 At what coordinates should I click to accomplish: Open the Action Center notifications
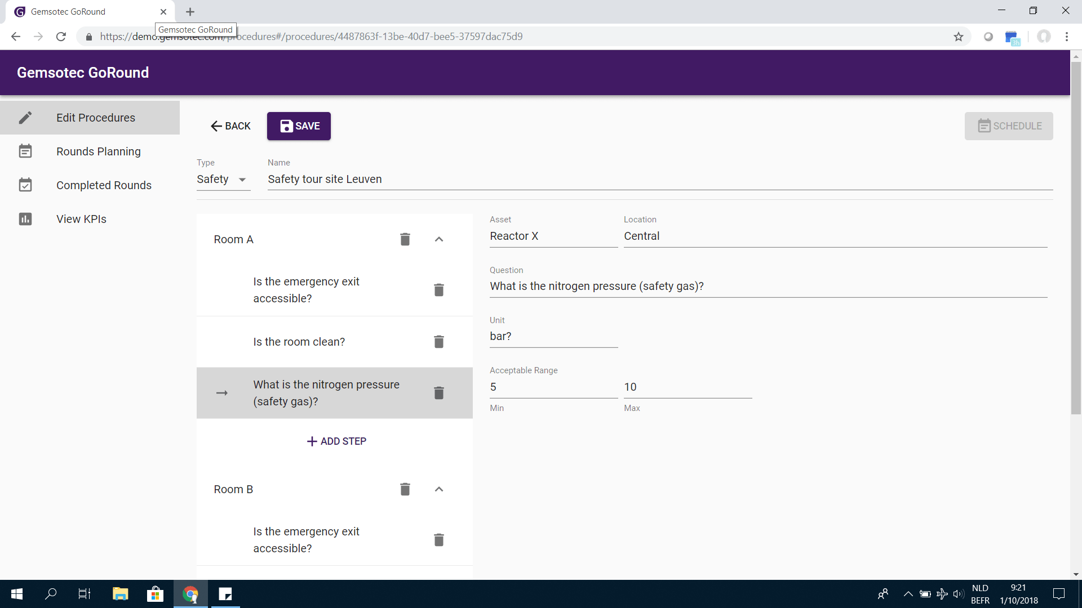pos(1059,594)
